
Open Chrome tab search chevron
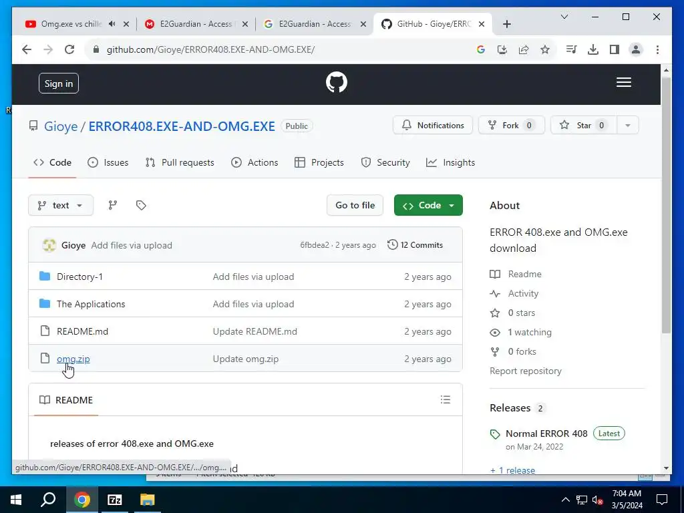click(x=564, y=17)
